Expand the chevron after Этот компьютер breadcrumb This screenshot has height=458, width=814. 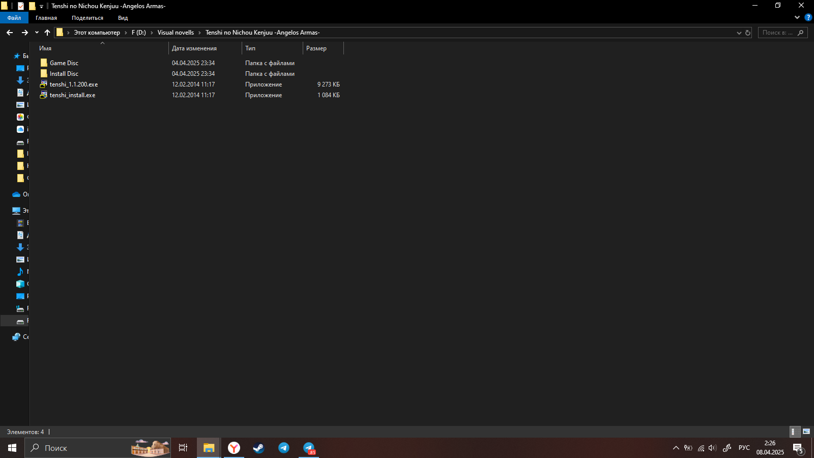pos(126,33)
